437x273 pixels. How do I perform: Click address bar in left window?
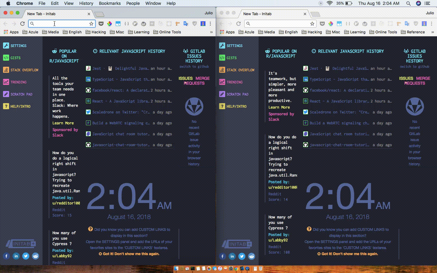tap(62, 24)
